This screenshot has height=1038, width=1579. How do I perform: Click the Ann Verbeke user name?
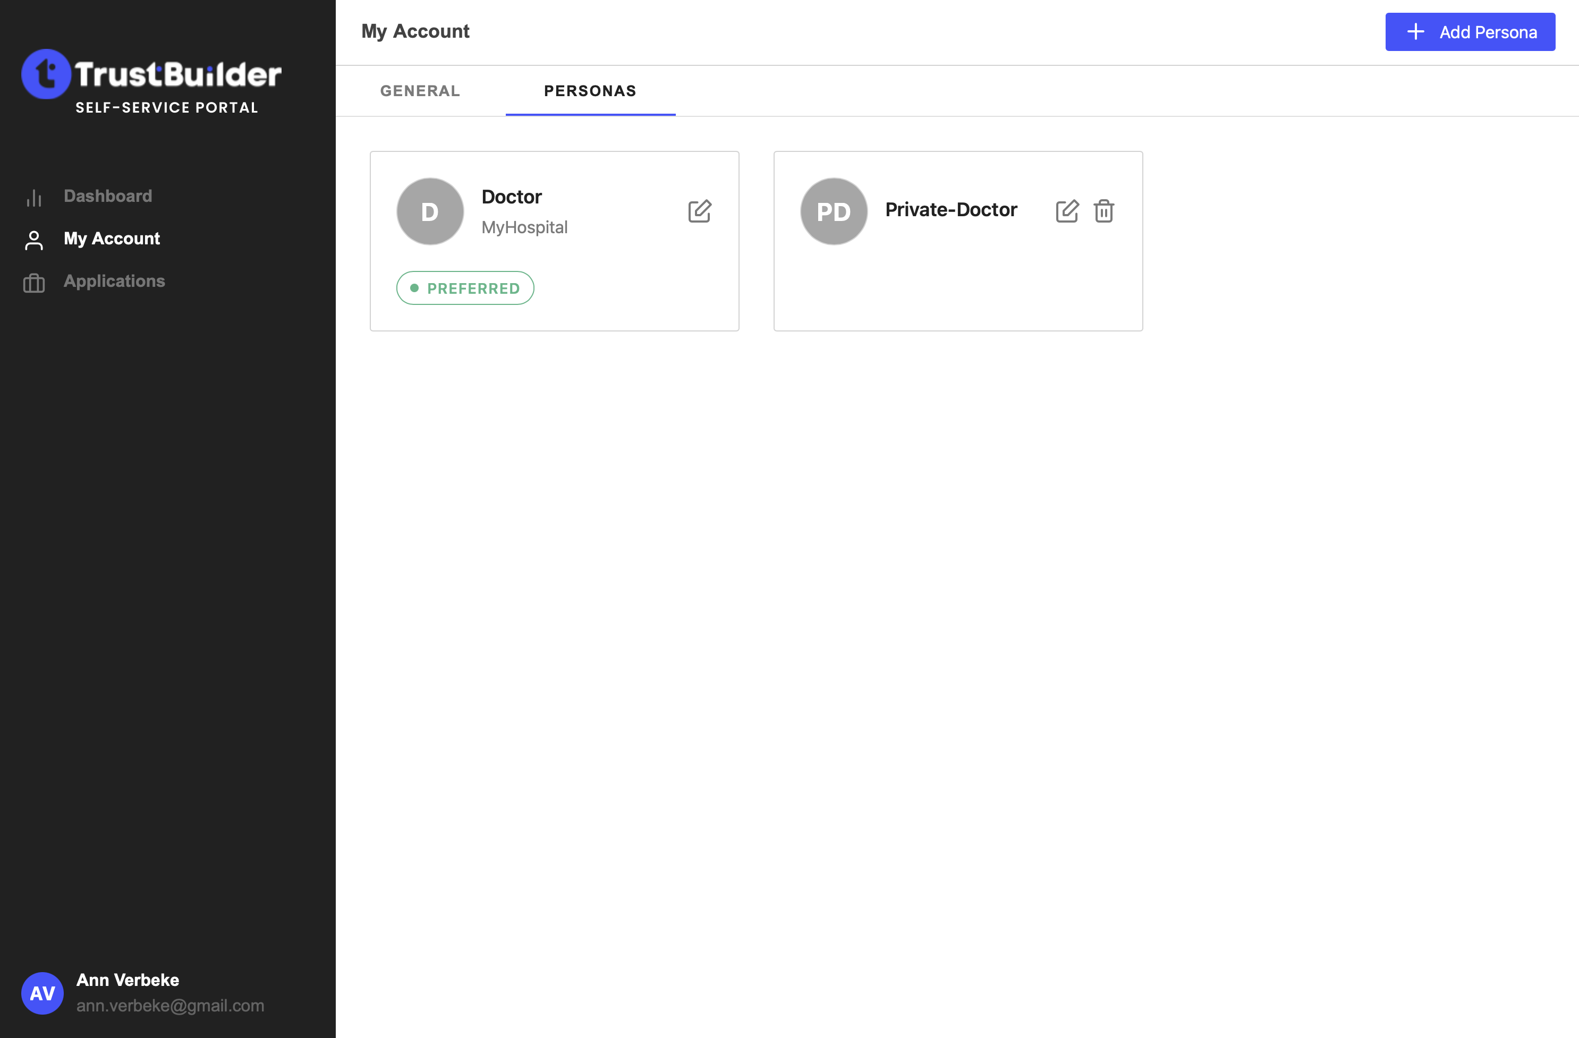click(x=128, y=980)
